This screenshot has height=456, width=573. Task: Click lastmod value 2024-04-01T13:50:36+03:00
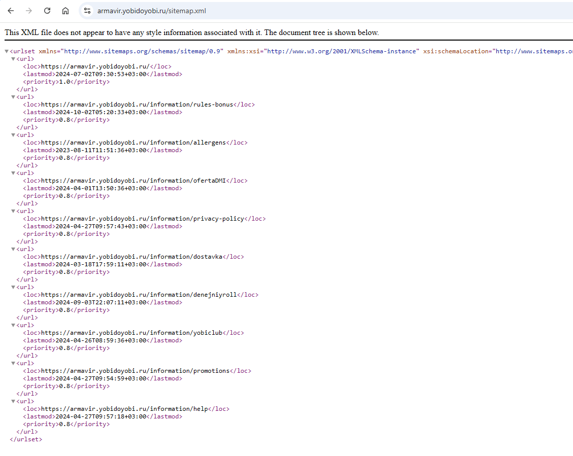pyautogui.click(x=101, y=188)
